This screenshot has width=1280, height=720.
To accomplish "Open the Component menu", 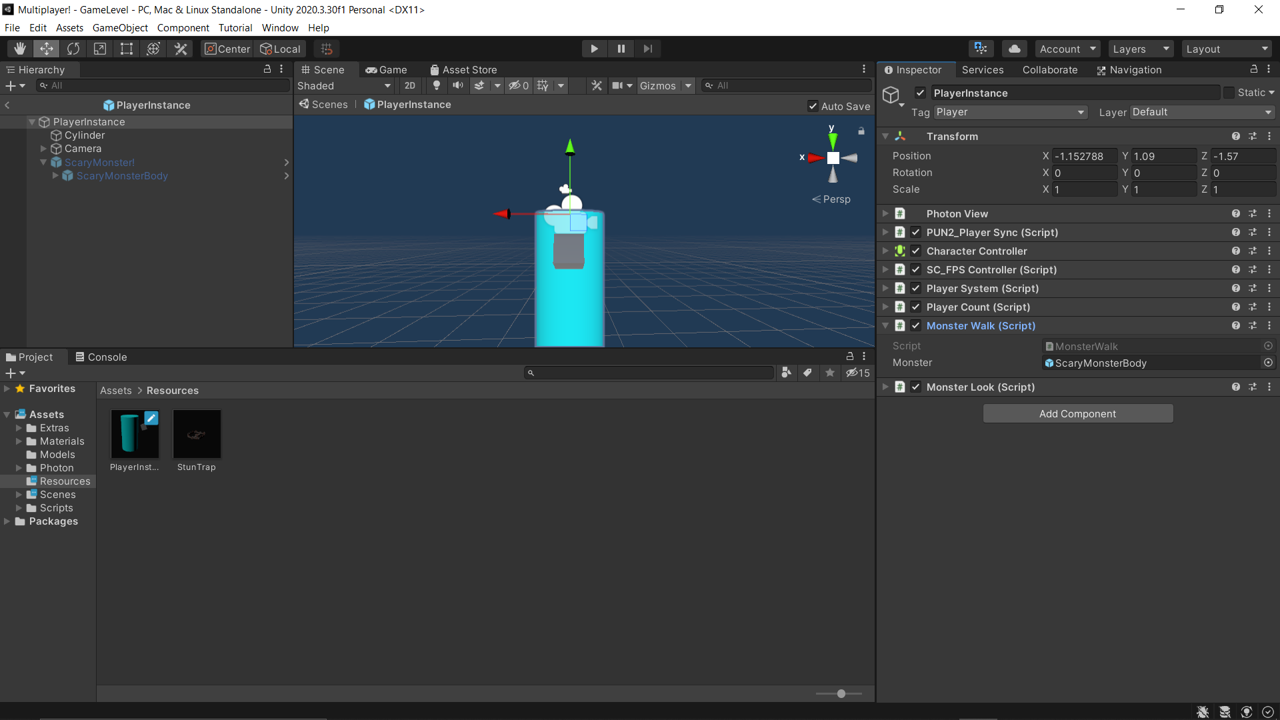I will [x=183, y=28].
